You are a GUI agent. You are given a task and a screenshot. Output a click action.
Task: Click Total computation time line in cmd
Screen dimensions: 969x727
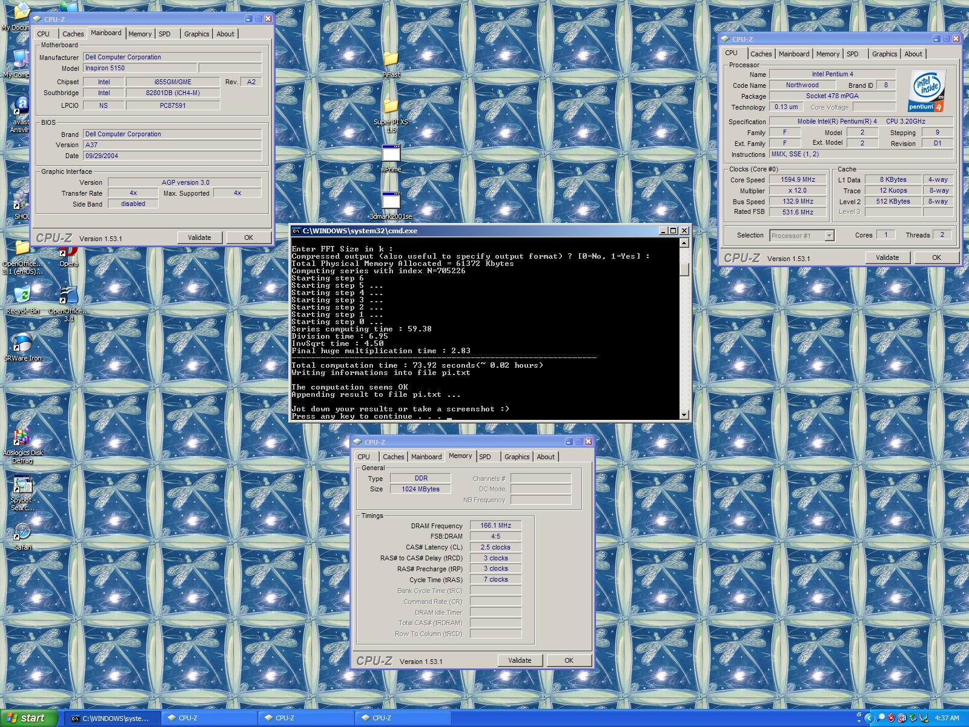click(x=417, y=365)
